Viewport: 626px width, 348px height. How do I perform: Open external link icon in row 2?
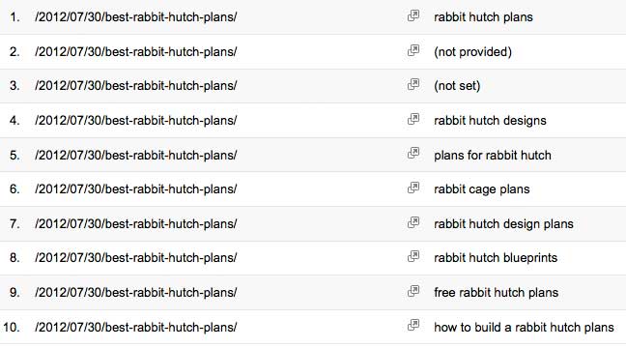click(x=413, y=50)
